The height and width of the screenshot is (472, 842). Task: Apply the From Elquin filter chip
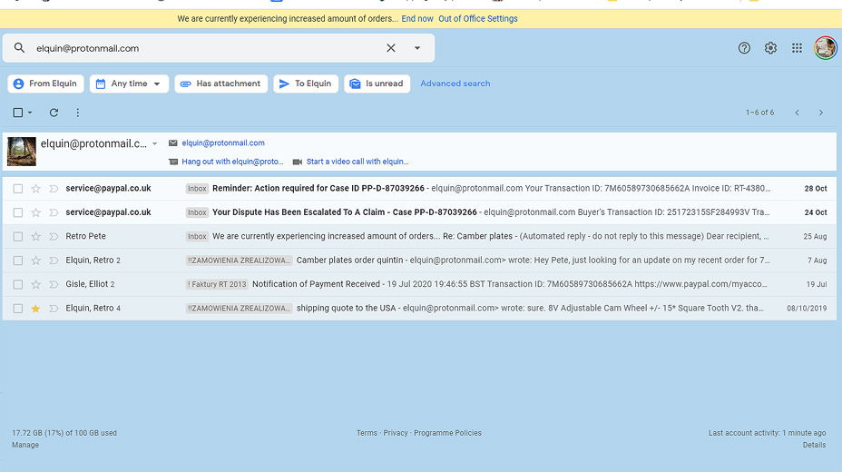point(45,84)
